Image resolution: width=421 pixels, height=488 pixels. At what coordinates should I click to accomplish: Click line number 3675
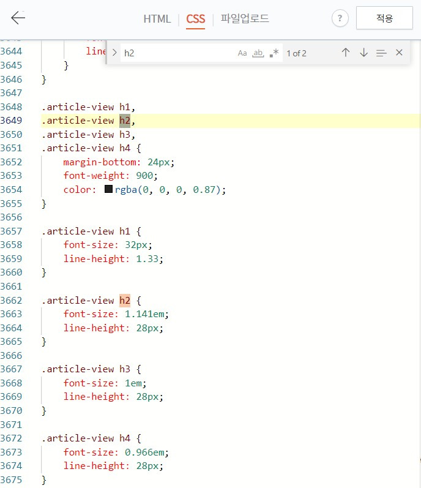(x=11, y=480)
